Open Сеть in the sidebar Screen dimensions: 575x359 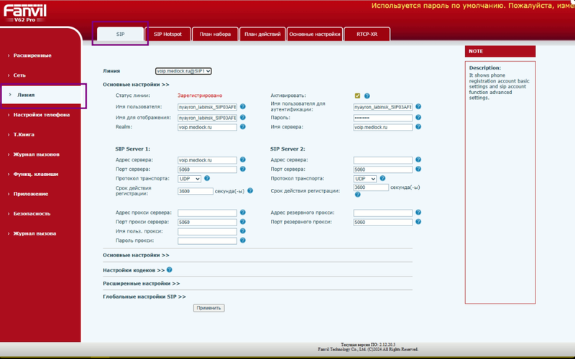pyautogui.click(x=19, y=75)
